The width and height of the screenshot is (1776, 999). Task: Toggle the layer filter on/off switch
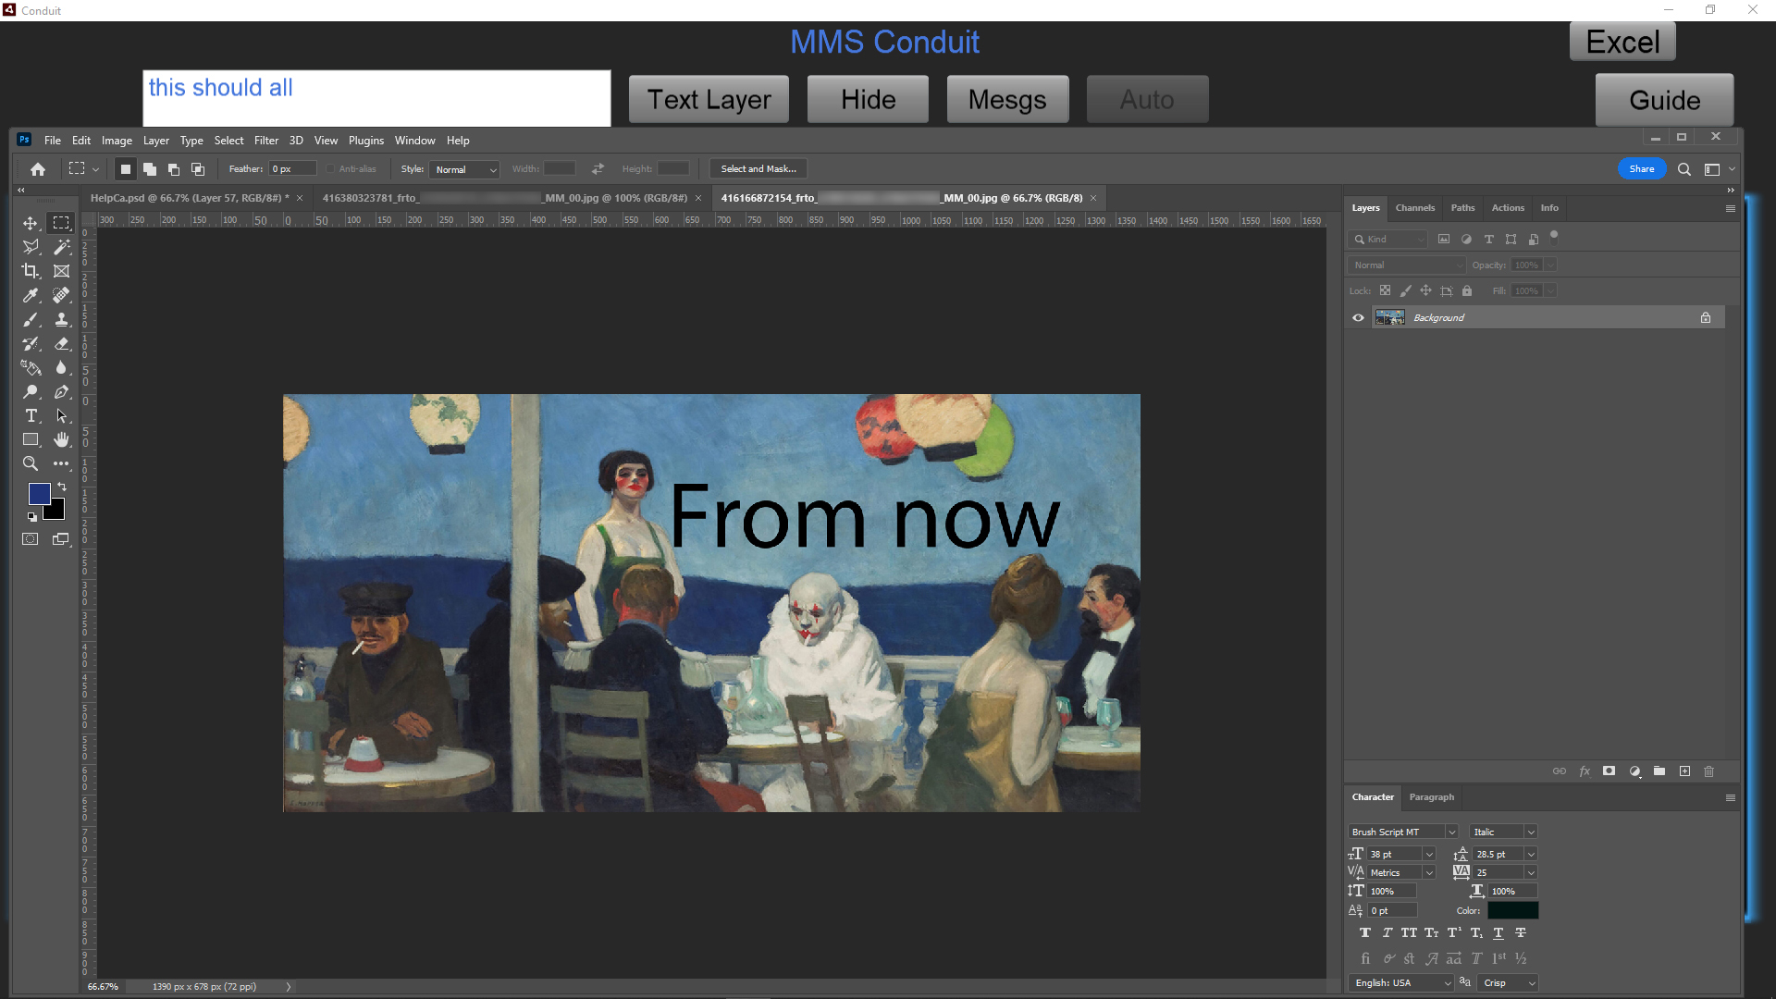(x=1554, y=236)
